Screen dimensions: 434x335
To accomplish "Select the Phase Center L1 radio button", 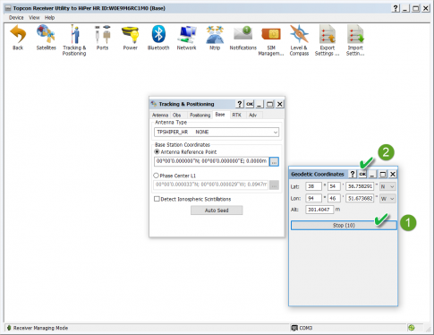I will (156, 176).
